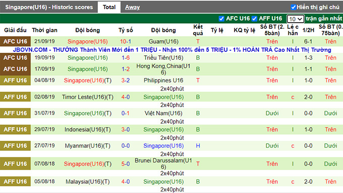Select the date 07/08/18
This screenshot has width=343, height=193.
[x=44, y=163]
